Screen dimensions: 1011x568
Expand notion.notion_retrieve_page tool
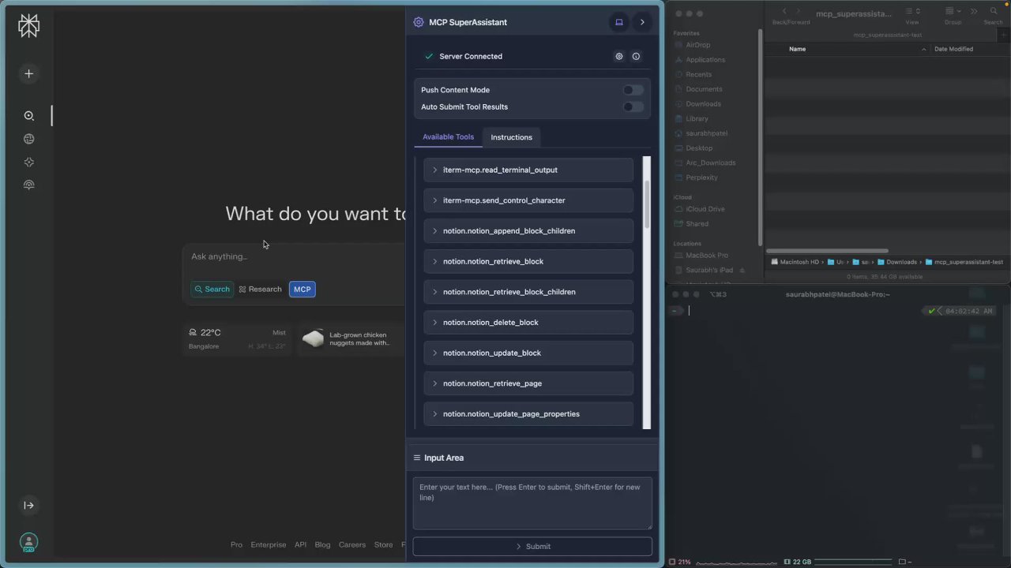(x=528, y=383)
